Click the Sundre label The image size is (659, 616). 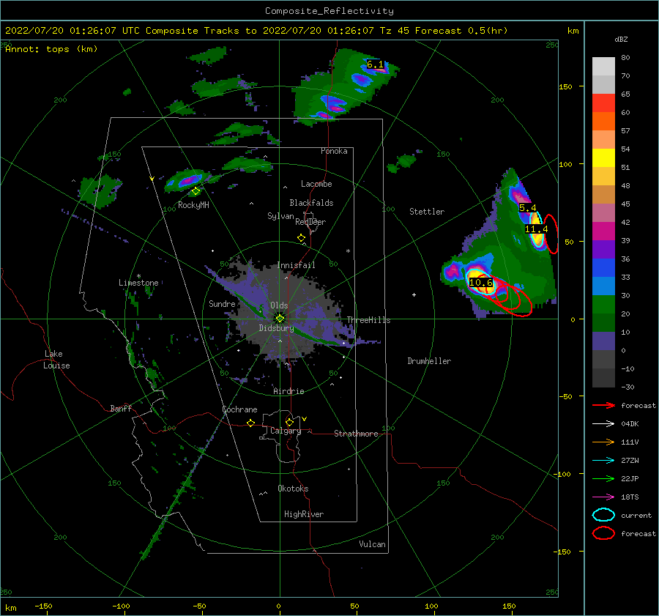tap(222, 304)
